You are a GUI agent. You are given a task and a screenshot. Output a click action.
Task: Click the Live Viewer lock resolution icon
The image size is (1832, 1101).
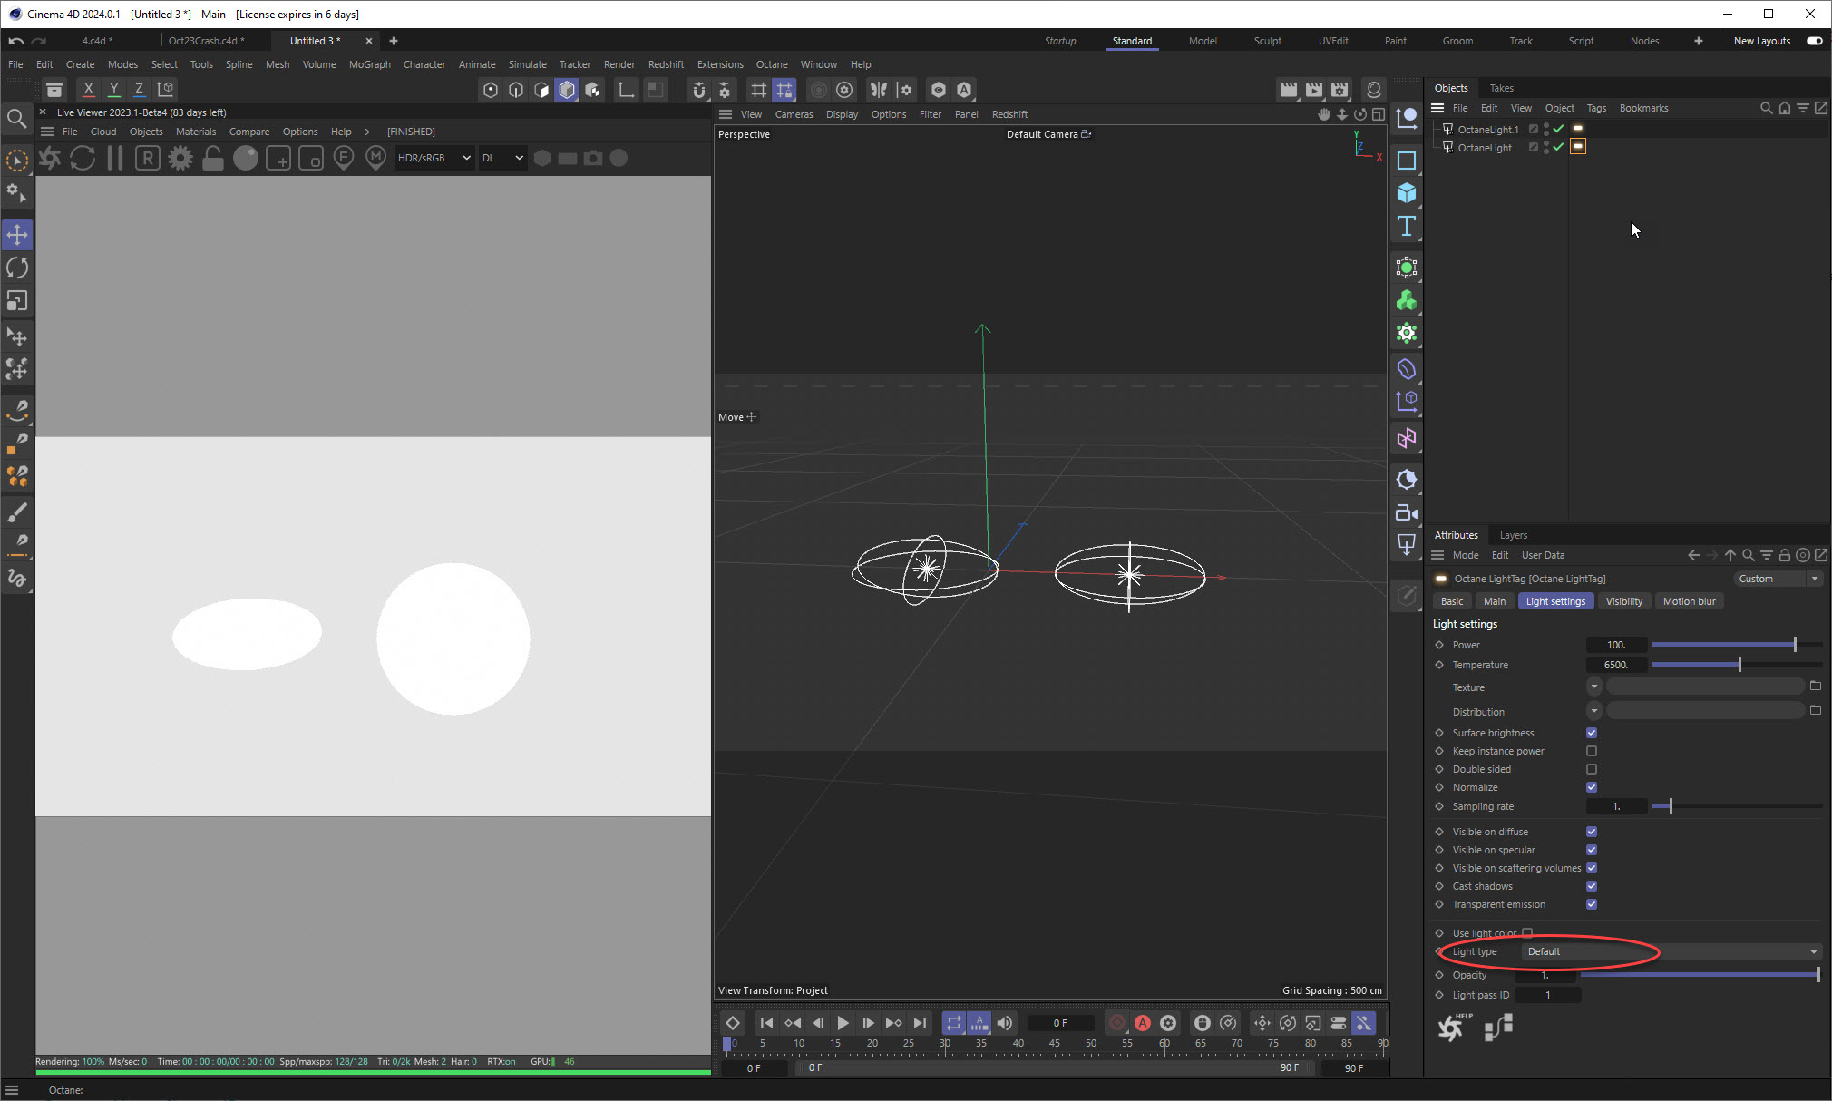[x=213, y=158]
